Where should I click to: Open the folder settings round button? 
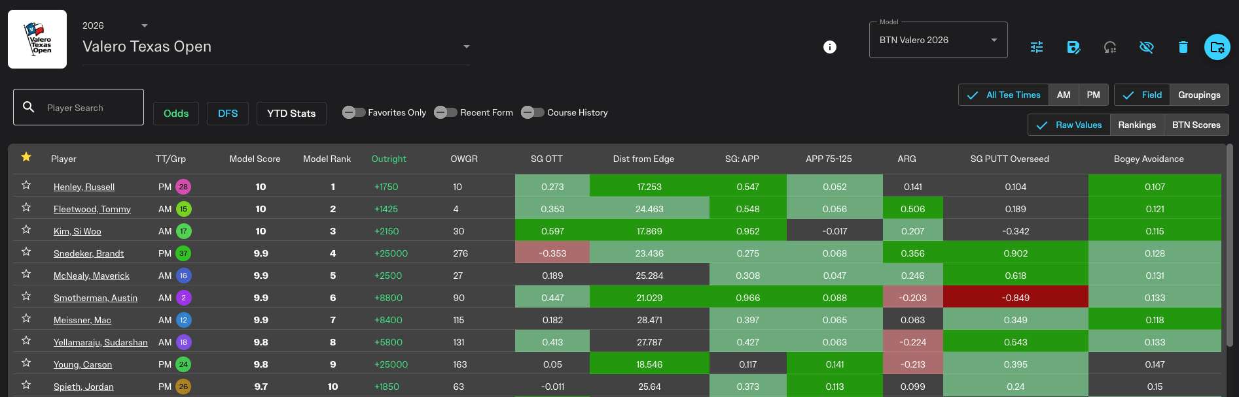1217,47
